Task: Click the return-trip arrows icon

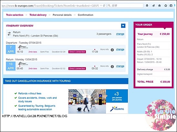Action: tap(9, 34)
